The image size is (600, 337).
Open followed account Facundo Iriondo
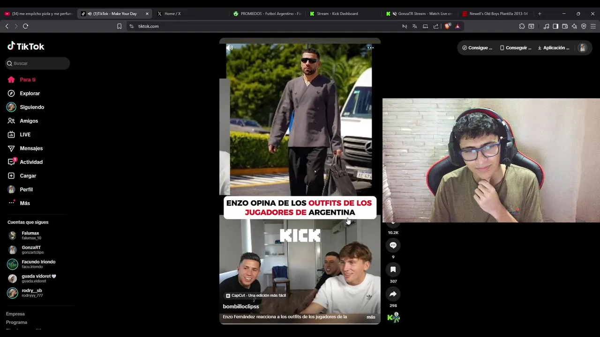point(31,264)
